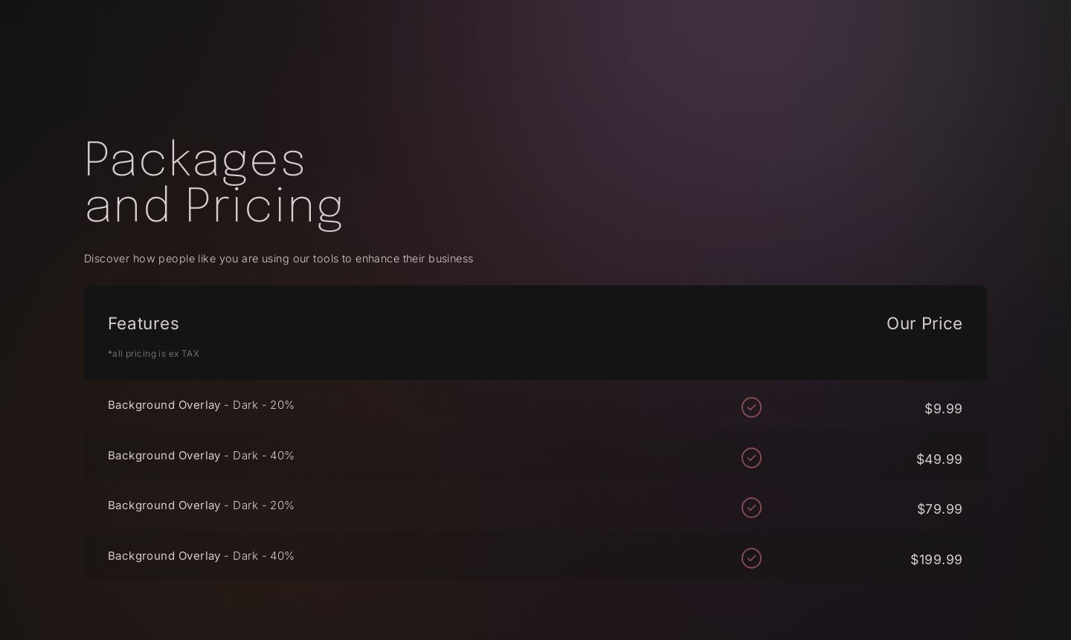The width and height of the screenshot is (1071, 640).
Task: Click "Background Overlay" text in the $9.99 row
Action: click(164, 405)
